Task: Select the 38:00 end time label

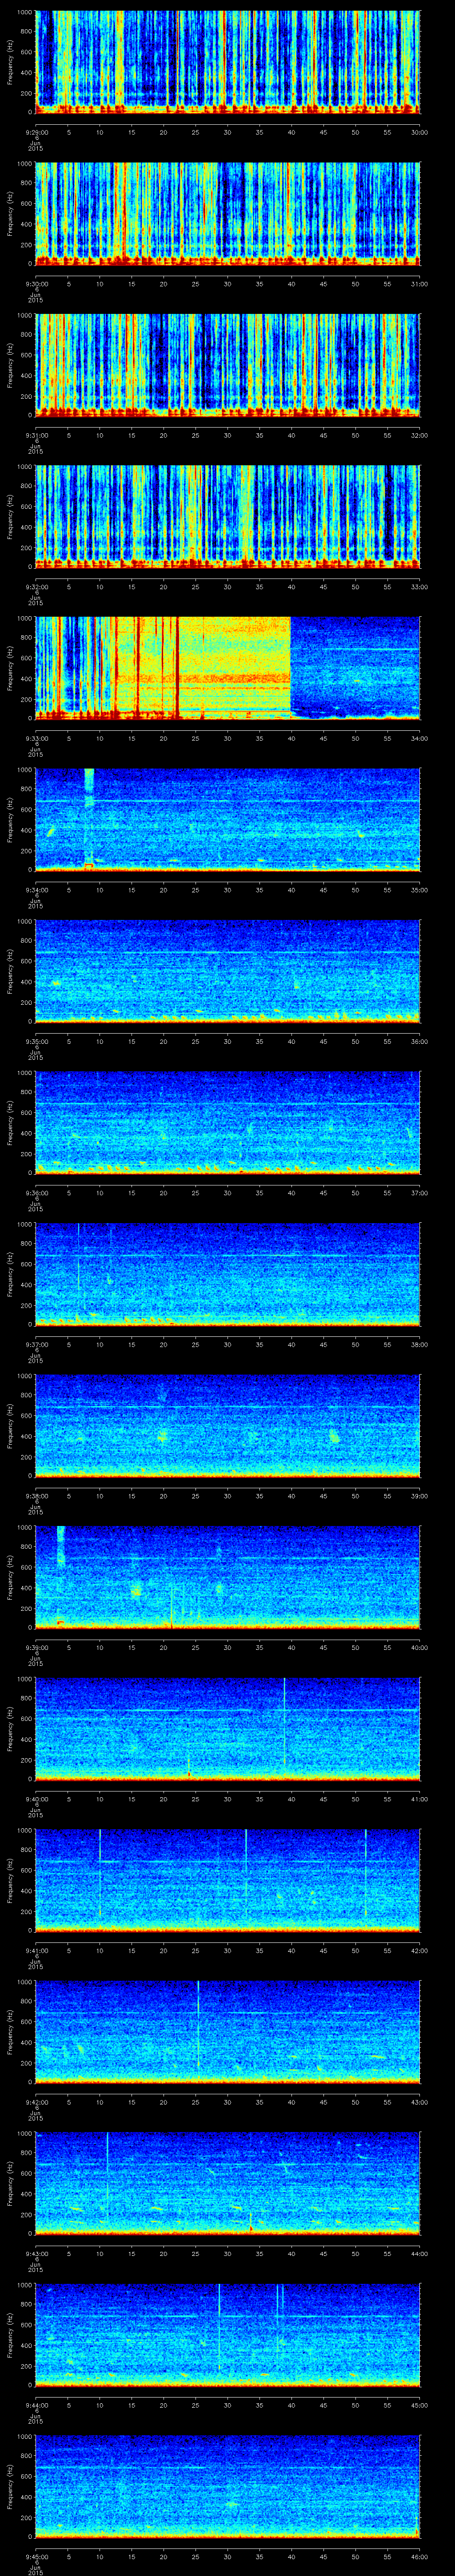Action: (419, 1344)
